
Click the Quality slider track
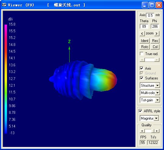point(149,131)
